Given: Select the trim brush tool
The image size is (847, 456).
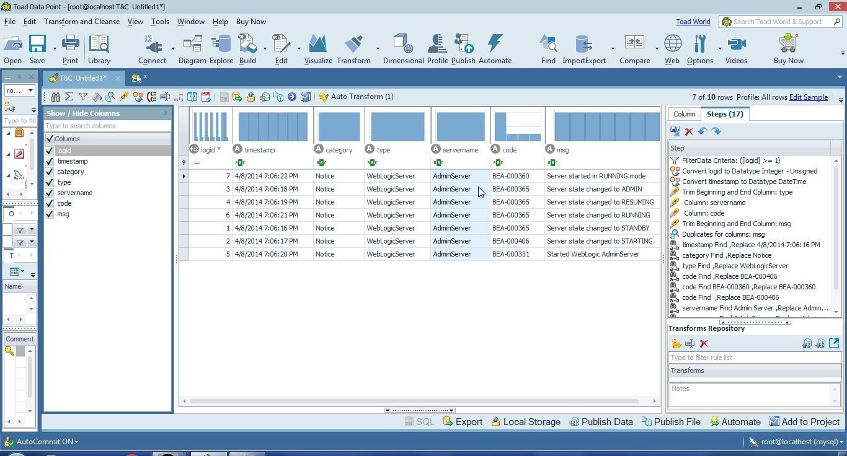Looking at the screenshot, I should pyautogui.click(x=124, y=97).
